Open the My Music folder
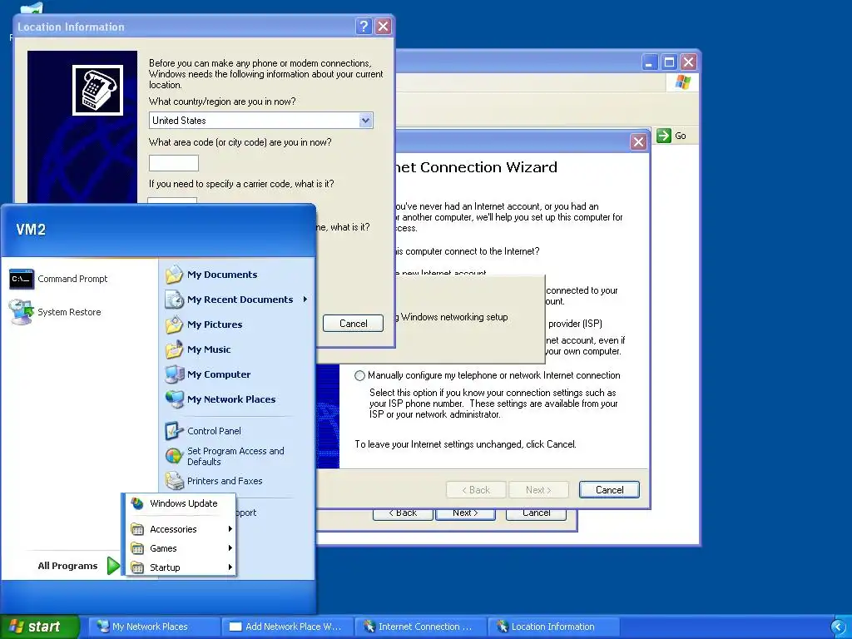852x639 pixels. (x=198, y=349)
